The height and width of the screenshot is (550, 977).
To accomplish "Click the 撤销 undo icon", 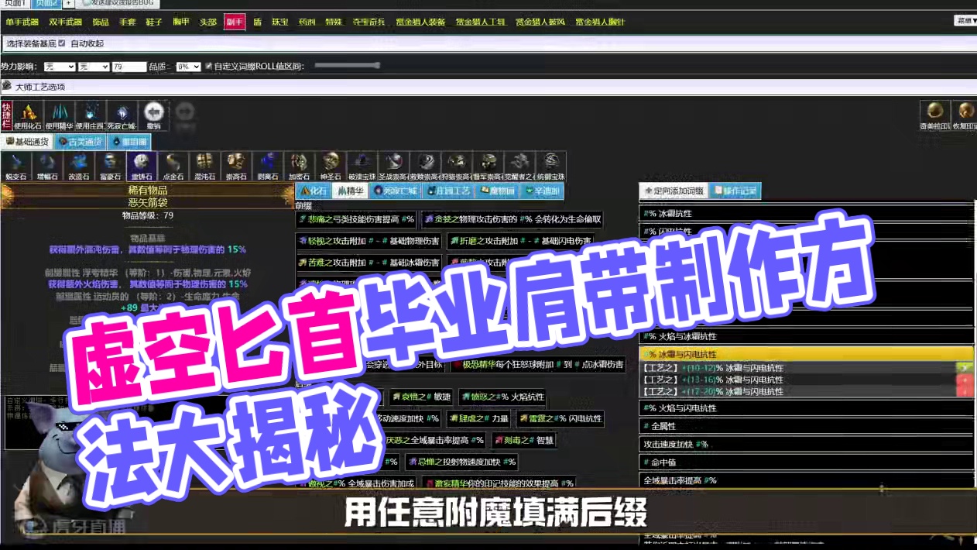I will (x=154, y=113).
